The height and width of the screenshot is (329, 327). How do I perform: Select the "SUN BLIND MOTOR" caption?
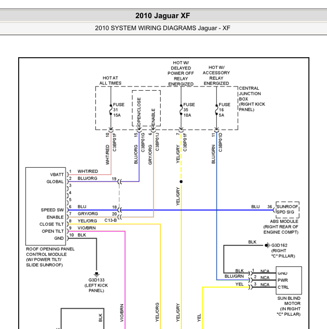coord(289,301)
